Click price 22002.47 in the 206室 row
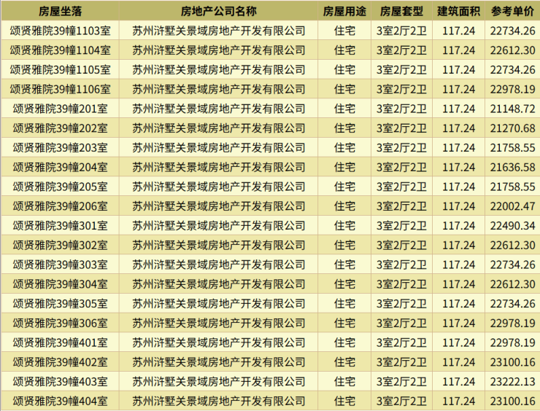This screenshot has width=540, height=411. click(512, 206)
